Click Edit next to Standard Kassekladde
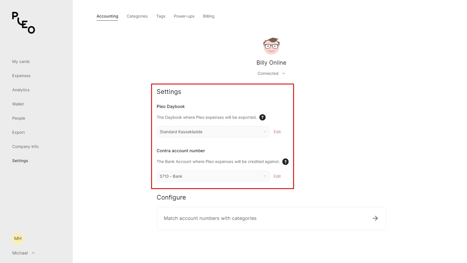The image size is (467, 263). click(277, 132)
